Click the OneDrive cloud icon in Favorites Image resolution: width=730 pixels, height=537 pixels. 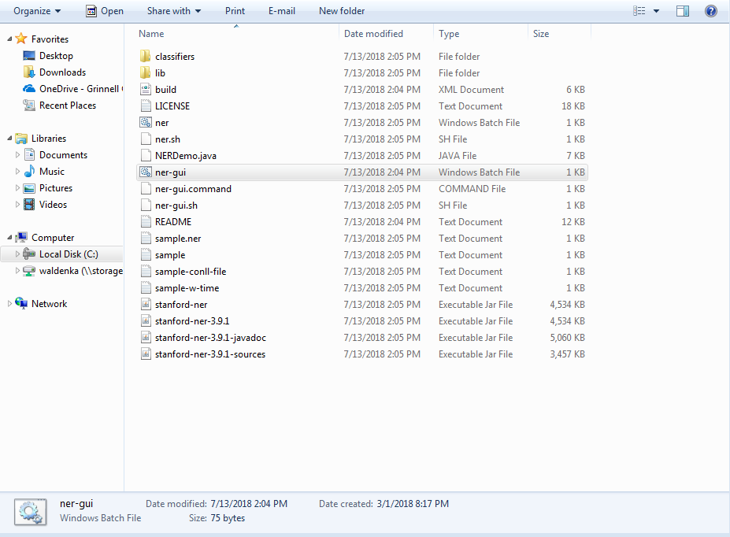point(29,89)
